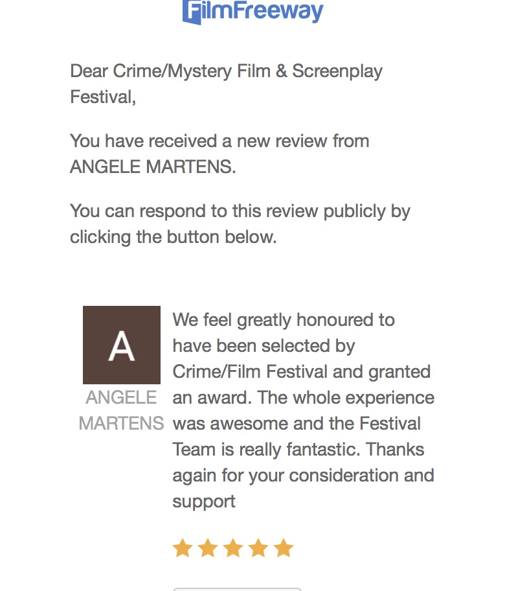Click "You can respond to this review" line
This screenshot has width=505, height=591.
(x=240, y=211)
